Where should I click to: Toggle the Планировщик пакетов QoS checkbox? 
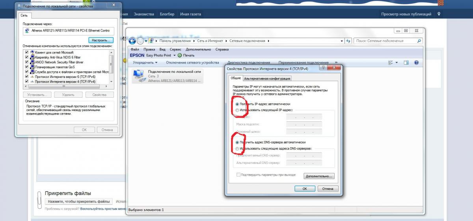[x=27, y=67]
